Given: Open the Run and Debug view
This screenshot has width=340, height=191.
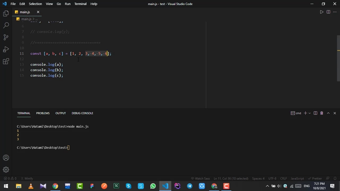Looking at the screenshot, I should [x=6, y=49].
